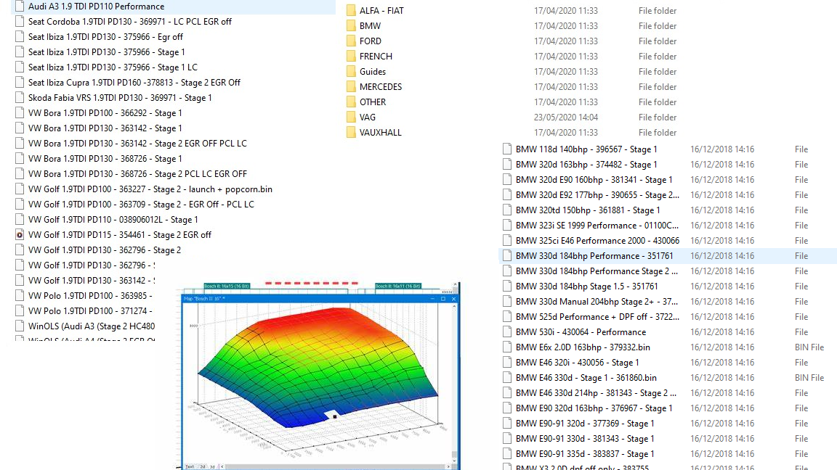Click file icon for BMW 525d Performance
837x470 pixels.
point(507,316)
